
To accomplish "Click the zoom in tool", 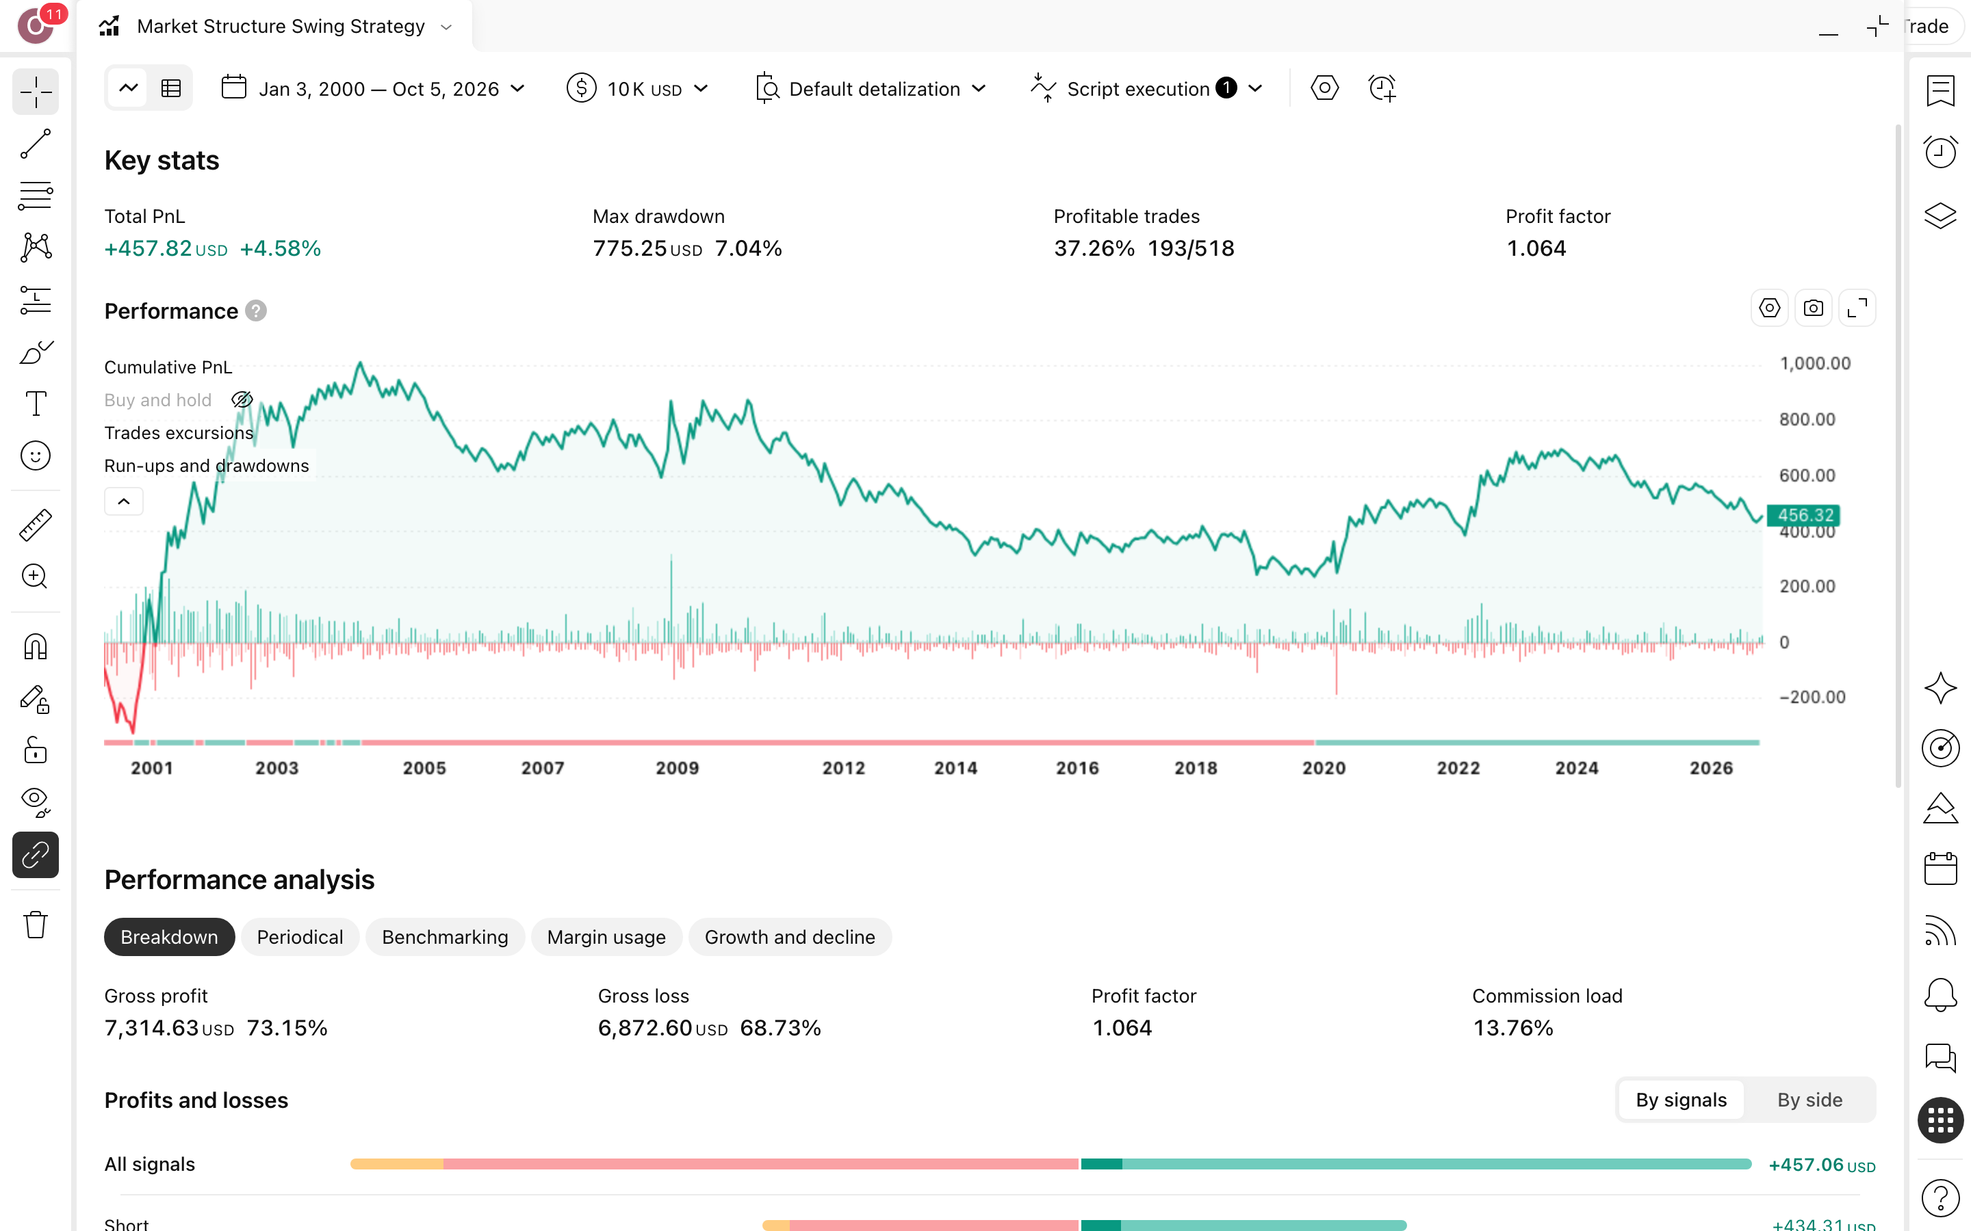I will tap(36, 577).
